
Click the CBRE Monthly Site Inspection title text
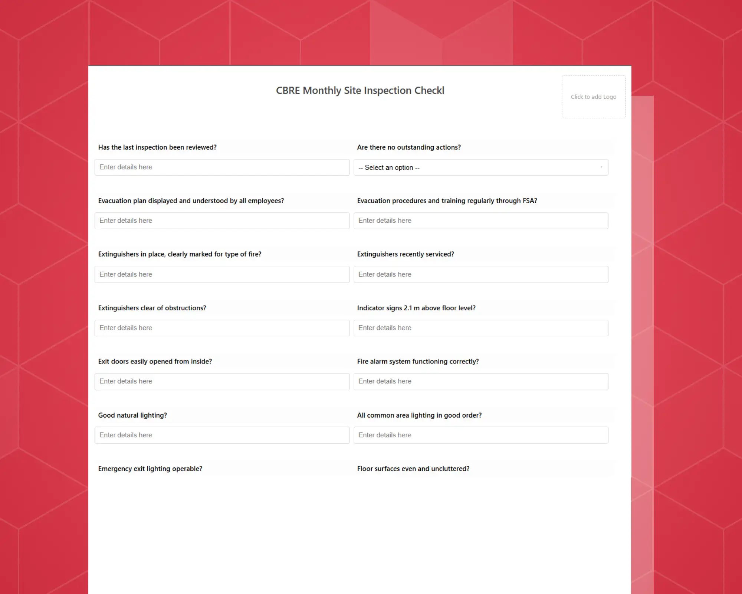click(359, 90)
